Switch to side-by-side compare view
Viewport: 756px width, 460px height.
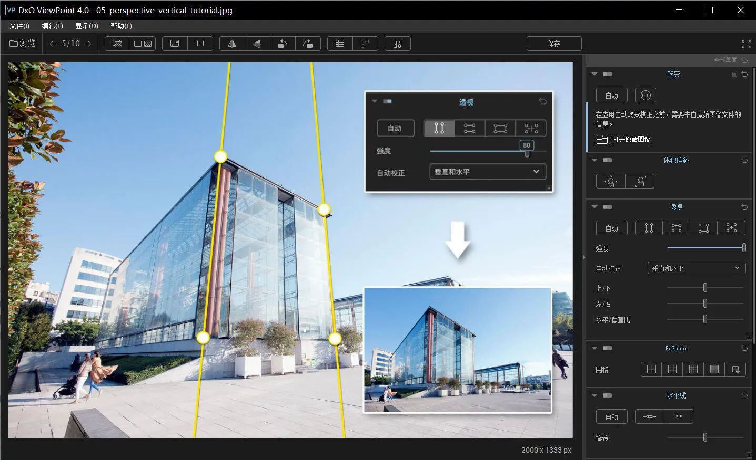143,44
